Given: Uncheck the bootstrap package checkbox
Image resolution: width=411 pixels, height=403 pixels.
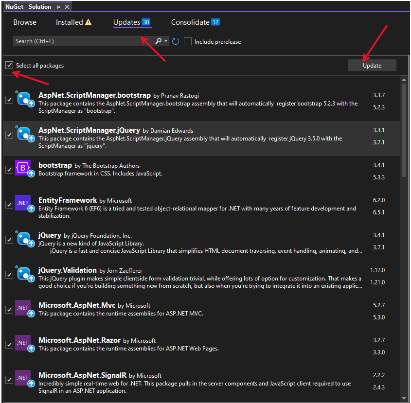Looking at the screenshot, I should point(9,170).
